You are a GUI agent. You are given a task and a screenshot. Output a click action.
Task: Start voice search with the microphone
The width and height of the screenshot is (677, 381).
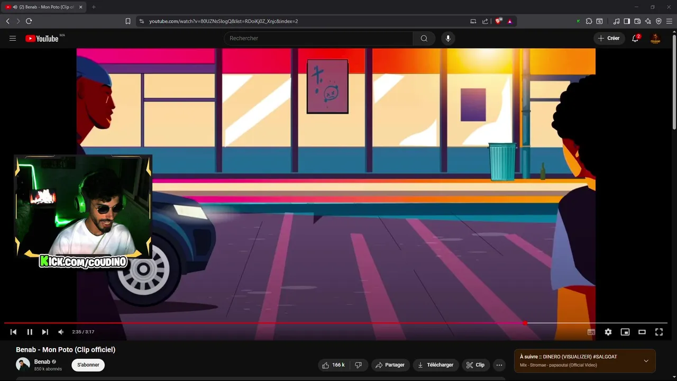point(448,38)
